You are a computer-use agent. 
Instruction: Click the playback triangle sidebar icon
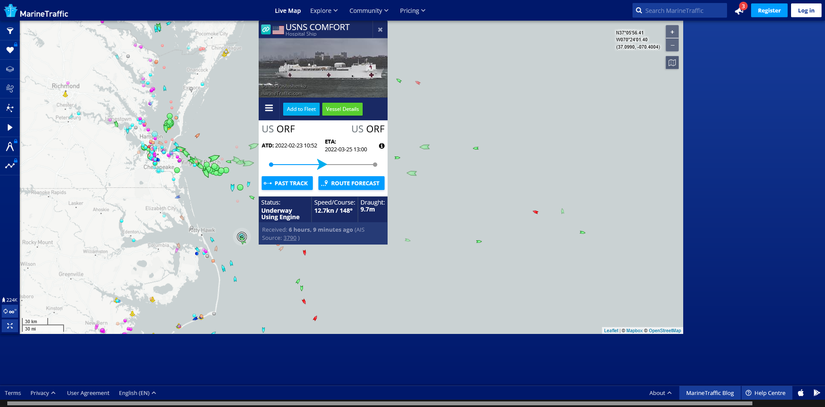click(x=10, y=127)
